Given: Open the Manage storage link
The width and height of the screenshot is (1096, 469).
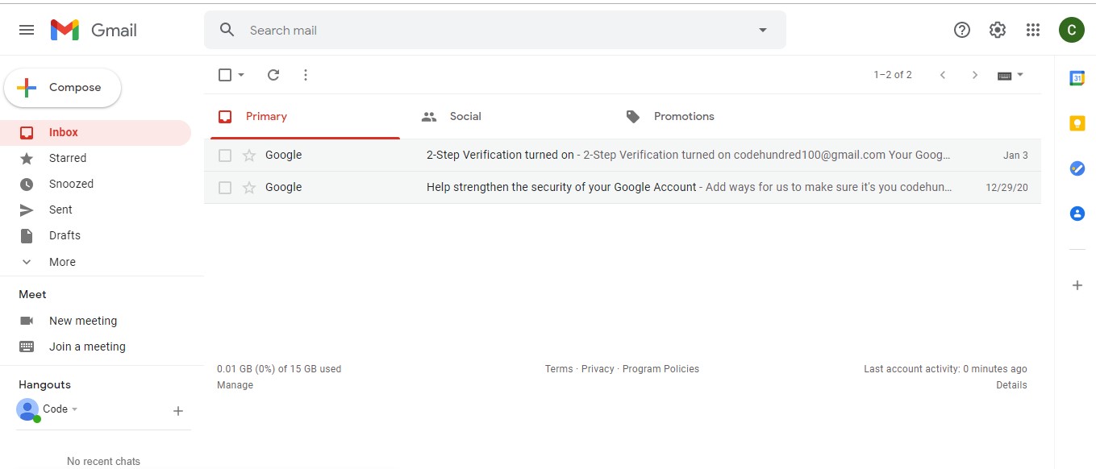Looking at the screenshot, I should [x=235, y=385].
